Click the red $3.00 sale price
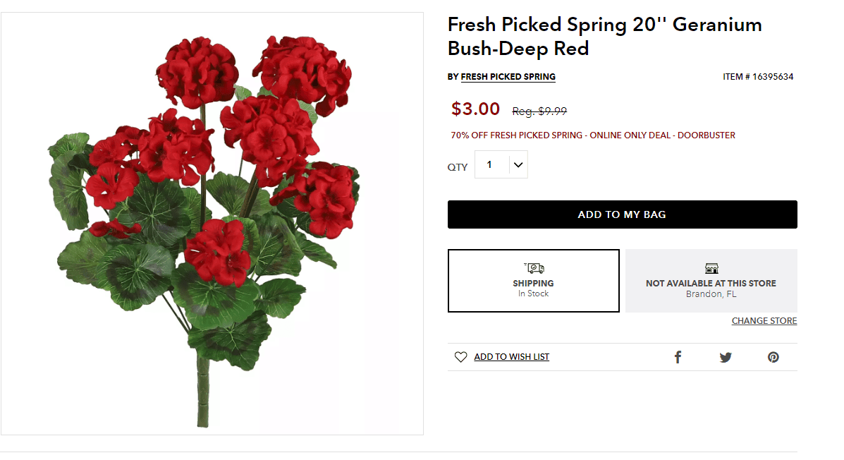This screenshot has height=460, width=844. (x=475, y=109)
